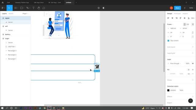Switch to the Assets tab
The image size is (196, 110).
(11, 13)
